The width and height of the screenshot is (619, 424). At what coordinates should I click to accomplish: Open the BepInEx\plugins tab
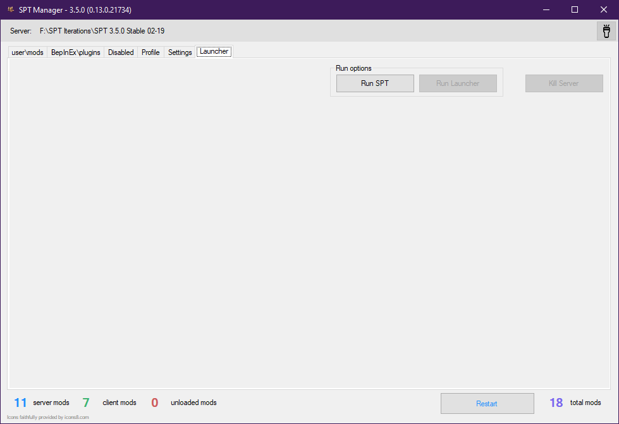click(76, 52)
